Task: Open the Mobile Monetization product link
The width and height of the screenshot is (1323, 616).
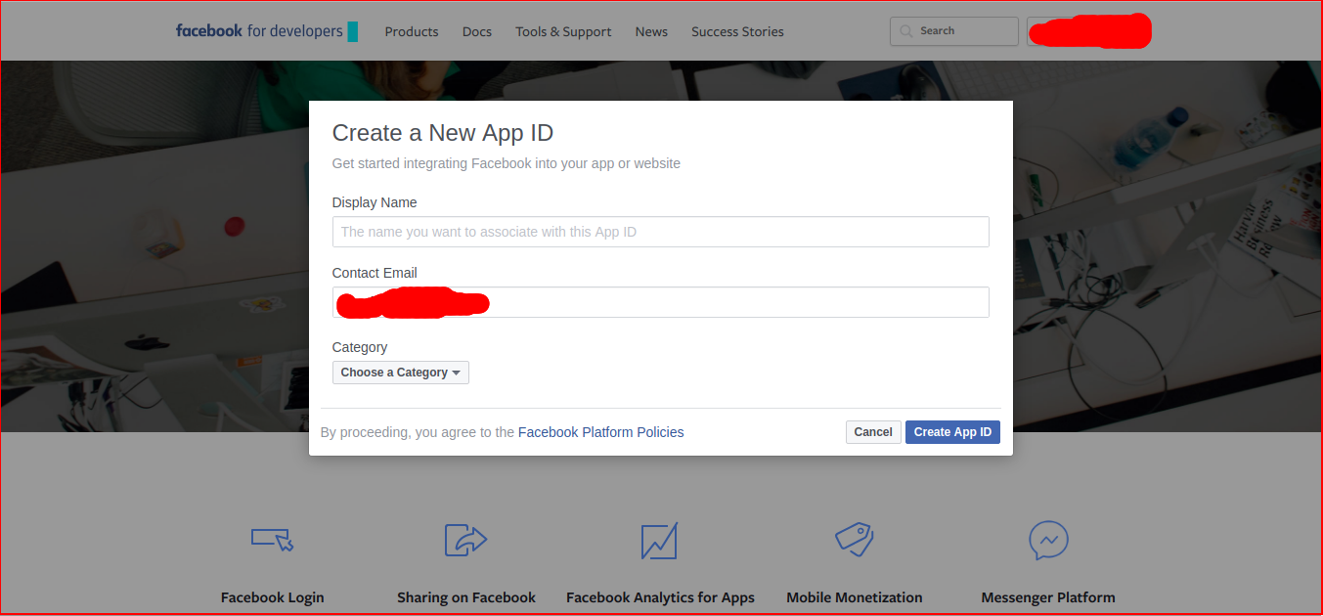Action: coord(855,597)
